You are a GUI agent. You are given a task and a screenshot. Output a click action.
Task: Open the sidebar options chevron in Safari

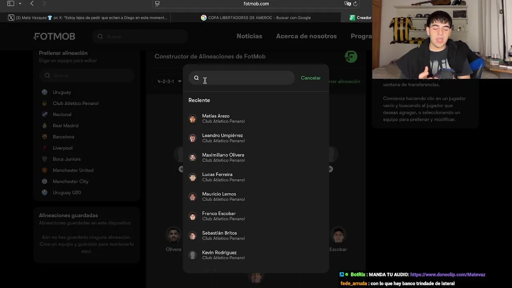pyautogui.click(x=20, y=4)
